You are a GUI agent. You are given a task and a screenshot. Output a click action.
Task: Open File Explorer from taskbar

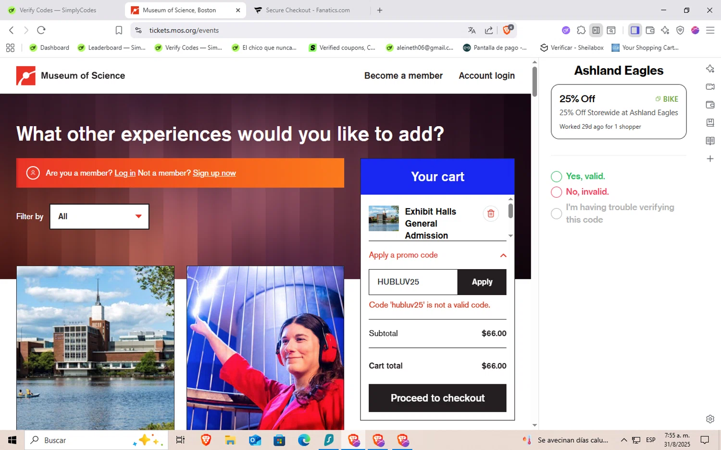click(x=230, y=440)
